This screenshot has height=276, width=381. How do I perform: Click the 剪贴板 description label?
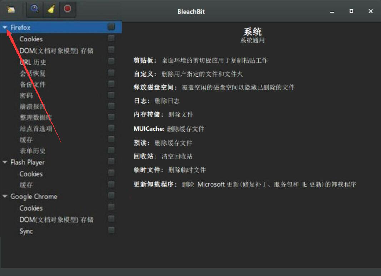[145, 60]
